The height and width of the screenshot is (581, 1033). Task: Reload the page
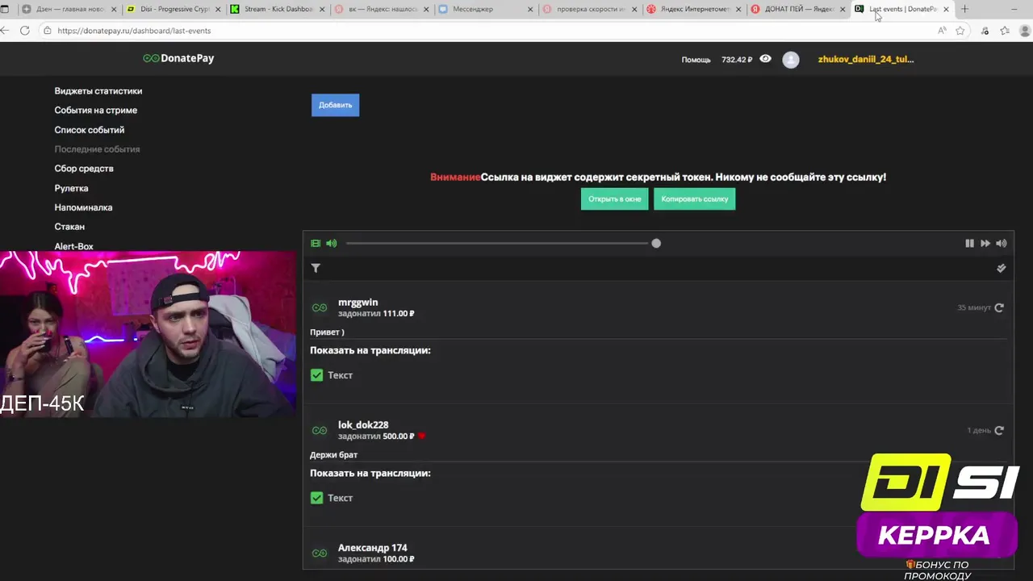tap(25, 31)
